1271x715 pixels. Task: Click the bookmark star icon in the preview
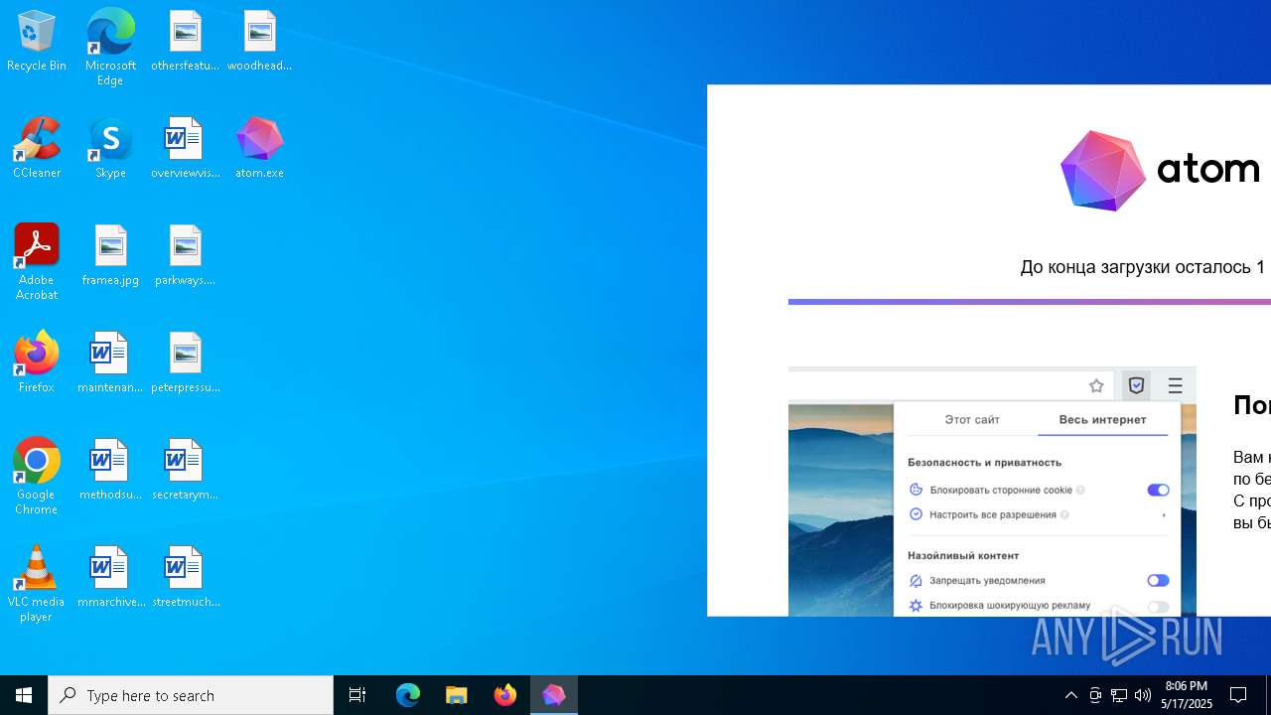[x=1096, y=385]
